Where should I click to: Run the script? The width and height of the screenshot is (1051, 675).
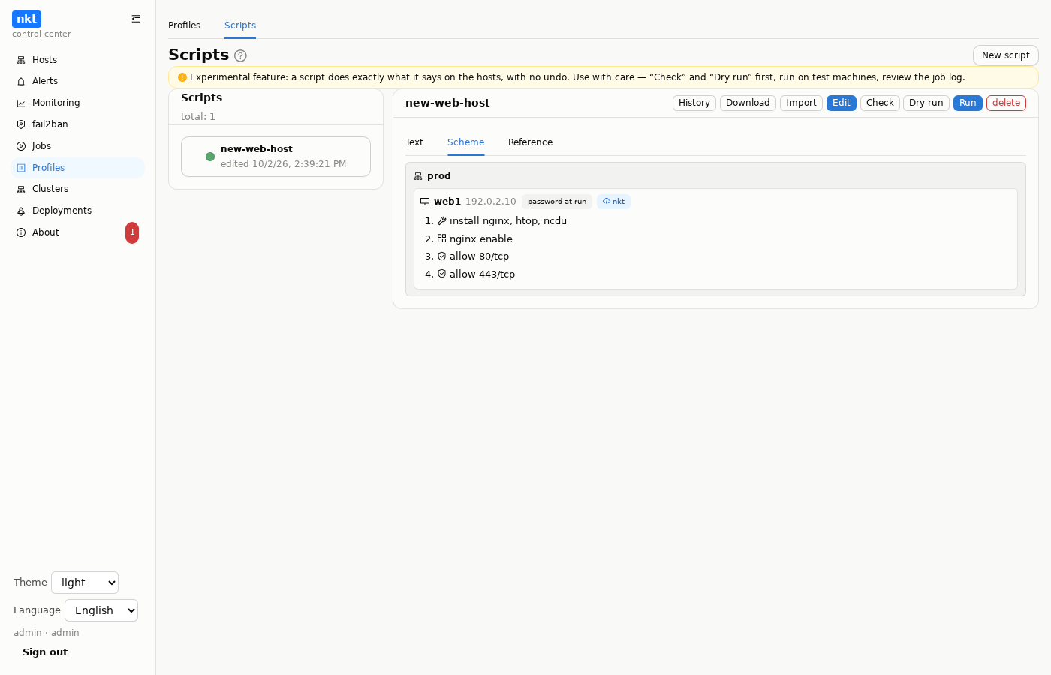tap(968, 103)
